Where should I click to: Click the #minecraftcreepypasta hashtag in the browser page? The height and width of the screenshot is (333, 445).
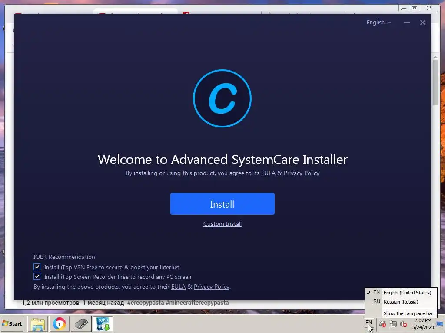click(x=197, y=303)
